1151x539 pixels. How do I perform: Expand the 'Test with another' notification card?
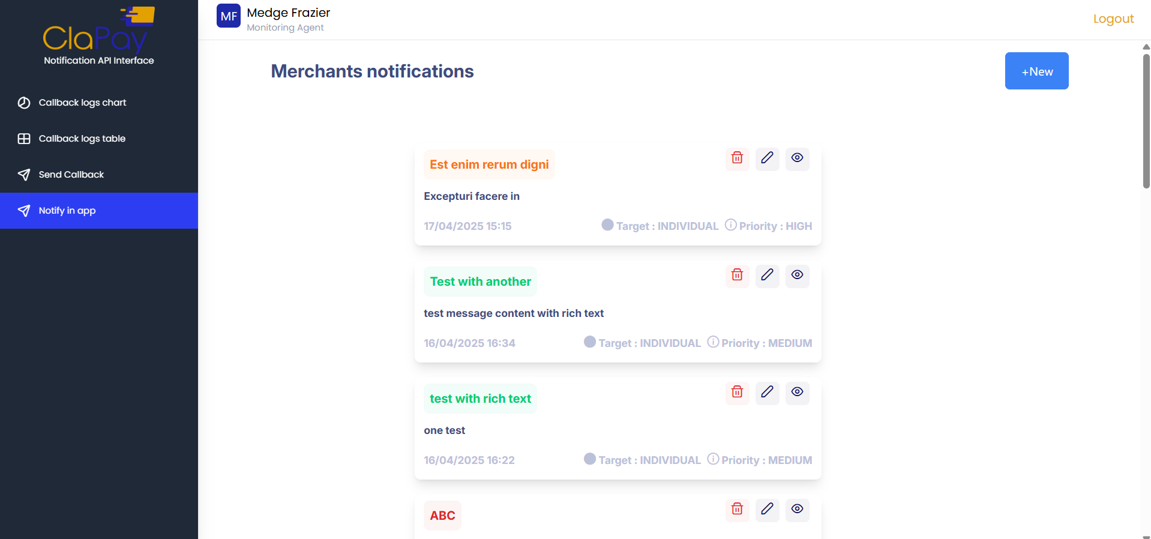pyautogui.click(x=480, y=282)
